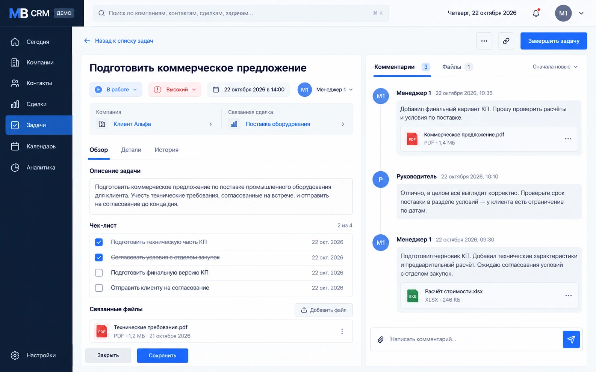
Task: Switch to the История tab
Action: pos(166,150)
